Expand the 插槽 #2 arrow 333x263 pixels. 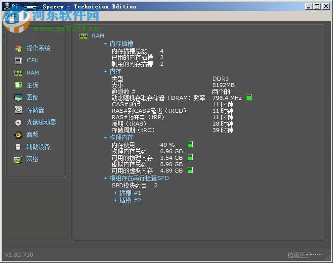115,200
